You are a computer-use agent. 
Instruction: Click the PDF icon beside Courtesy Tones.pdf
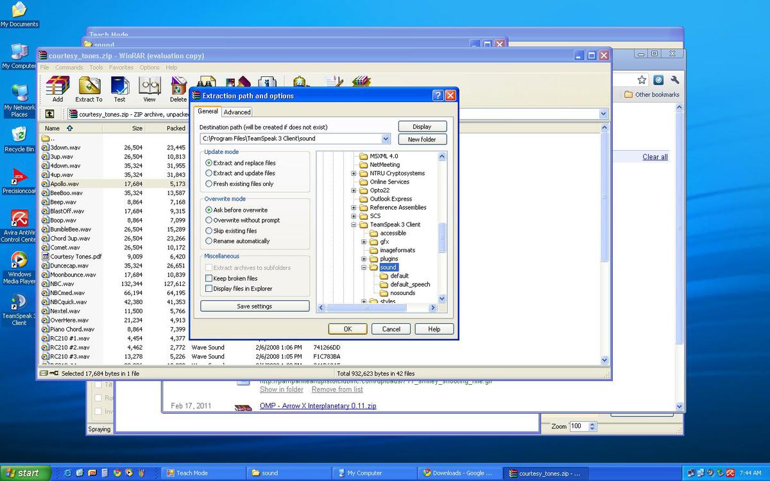(x=45, y=257)
